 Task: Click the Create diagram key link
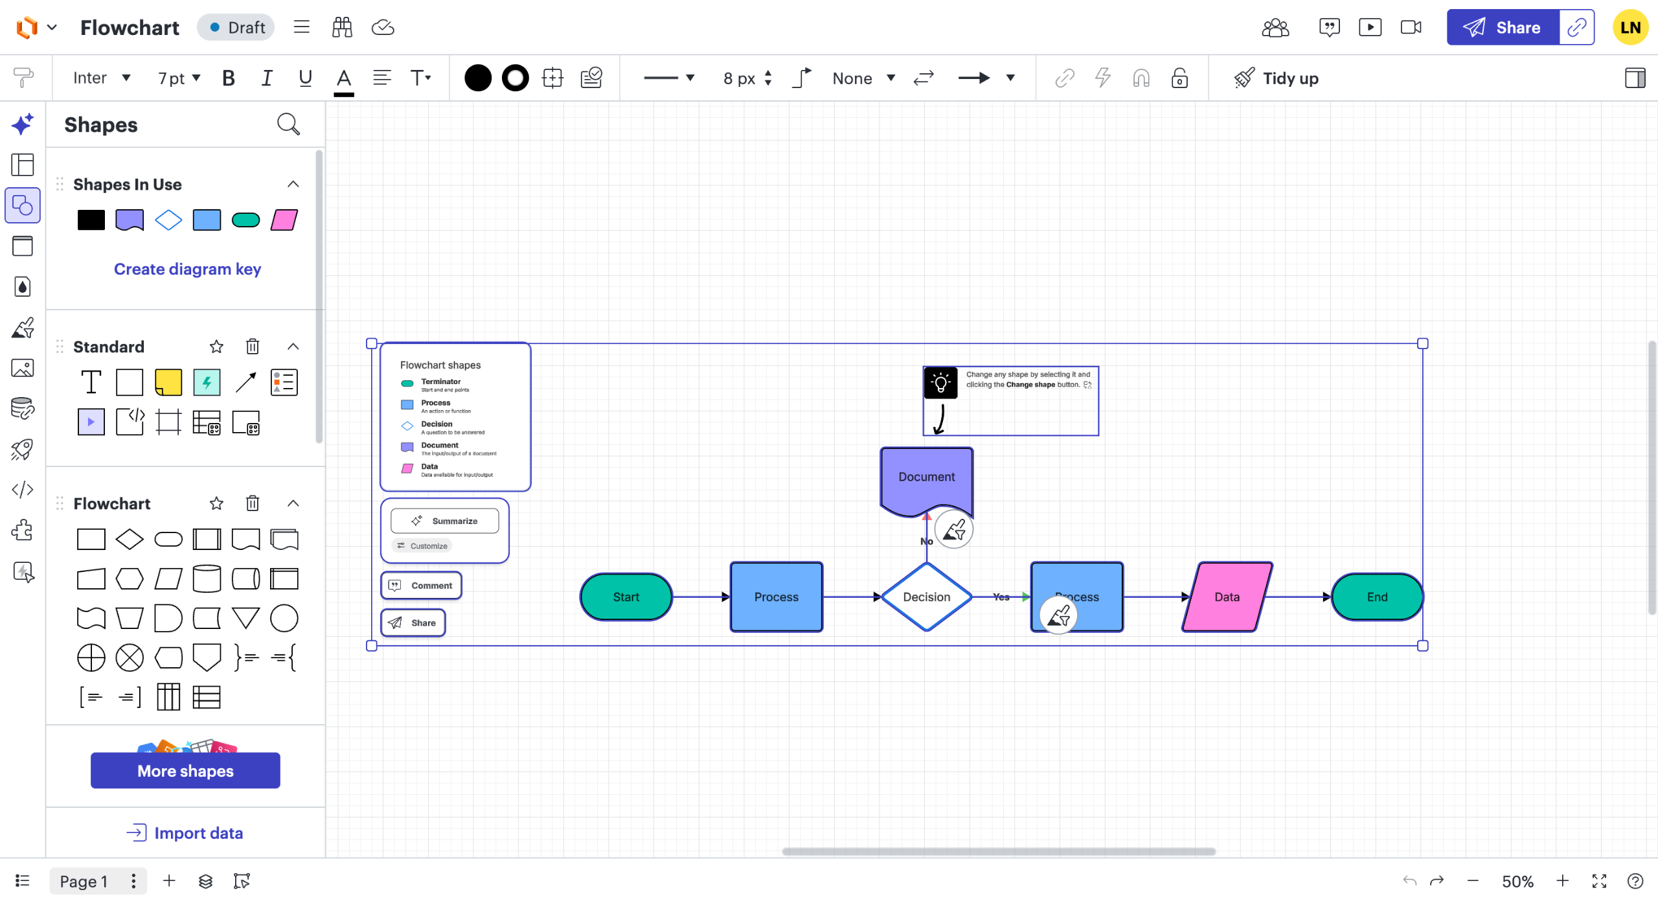click(187, 269)
